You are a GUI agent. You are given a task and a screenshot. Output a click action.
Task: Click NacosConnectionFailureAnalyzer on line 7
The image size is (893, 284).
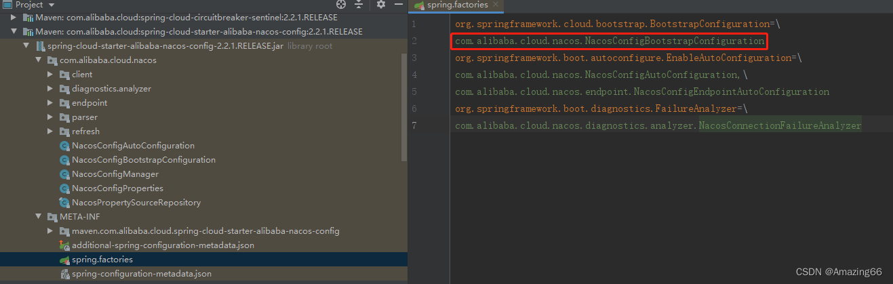click(x=780, y=125)
